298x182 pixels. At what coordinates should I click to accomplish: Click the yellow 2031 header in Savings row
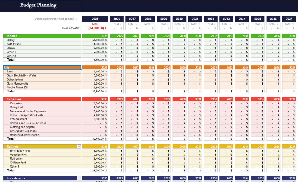click(195, 146)
